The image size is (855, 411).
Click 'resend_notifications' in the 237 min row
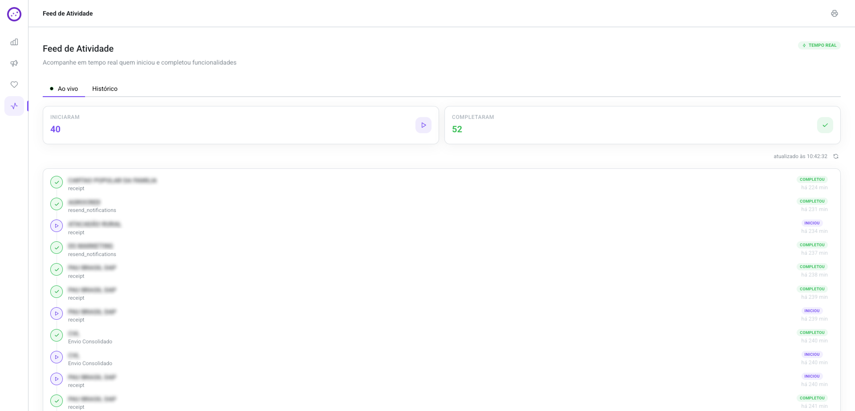(x=92, y=254)
